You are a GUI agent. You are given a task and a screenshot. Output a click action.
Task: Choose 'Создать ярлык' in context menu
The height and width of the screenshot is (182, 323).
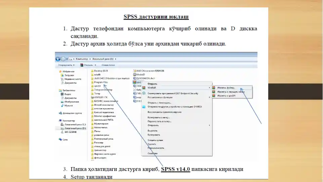pos(155,140)
